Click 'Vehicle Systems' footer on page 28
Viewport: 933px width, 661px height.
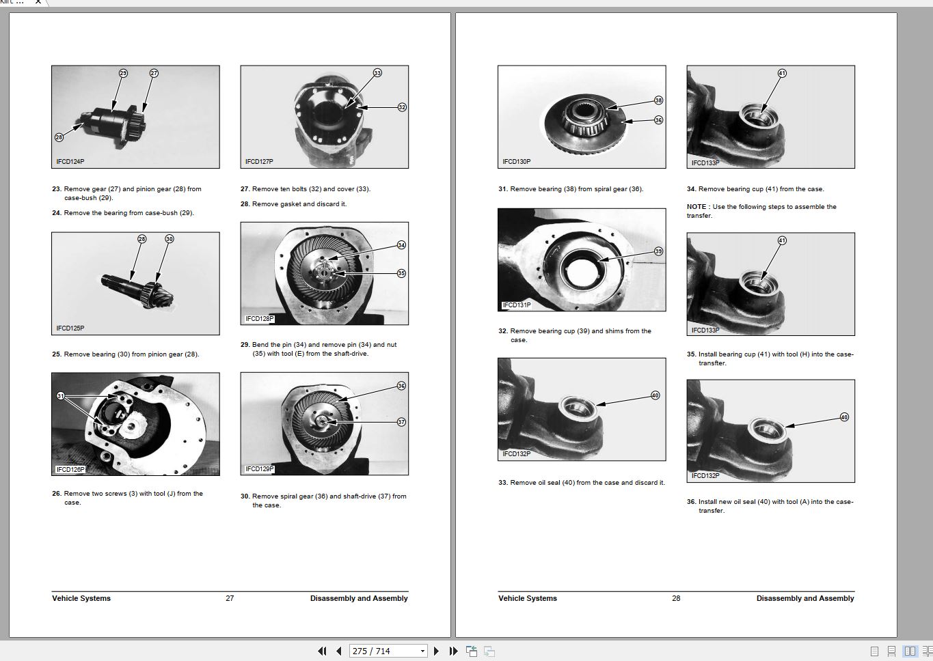pos(528,598)
